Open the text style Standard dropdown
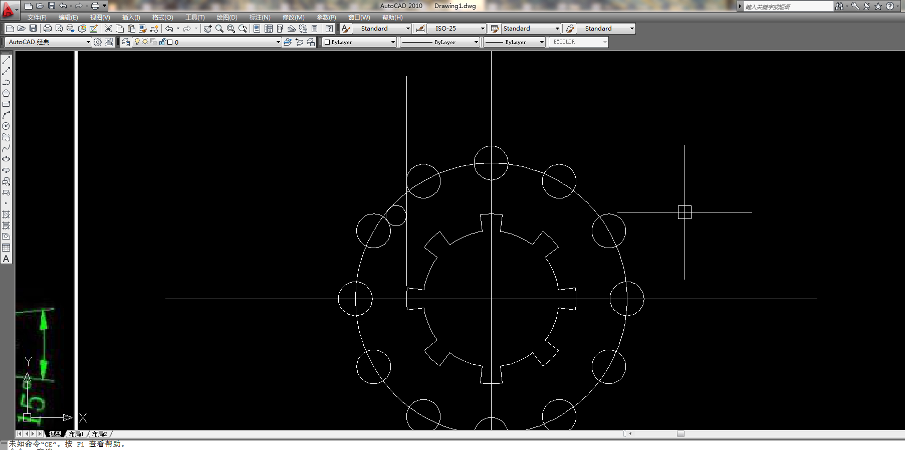Image resolution: width=905 pixels, height=450 pixels. (381, 29)
